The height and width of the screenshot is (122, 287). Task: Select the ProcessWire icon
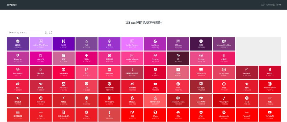click(x=18, y=72)
